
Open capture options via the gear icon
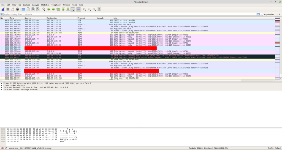point(17,9)
